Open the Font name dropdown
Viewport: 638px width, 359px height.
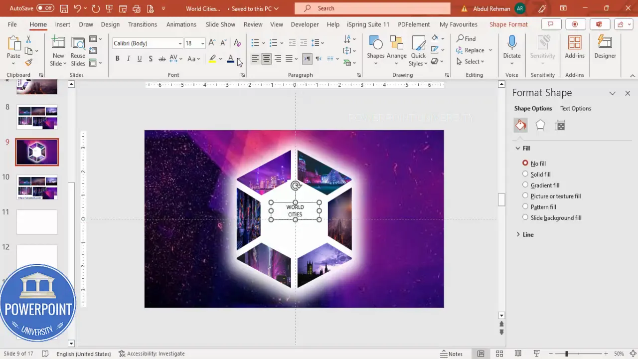[x=180, y=43]
